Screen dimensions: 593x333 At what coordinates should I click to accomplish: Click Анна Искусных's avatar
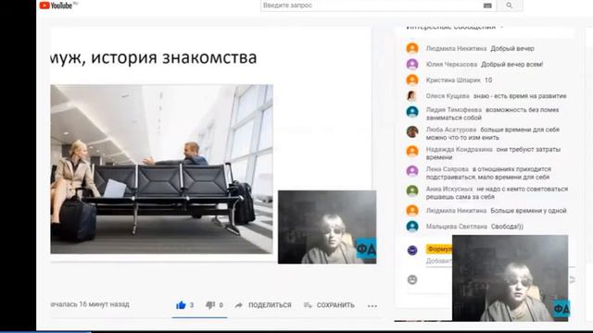point(412,191)
